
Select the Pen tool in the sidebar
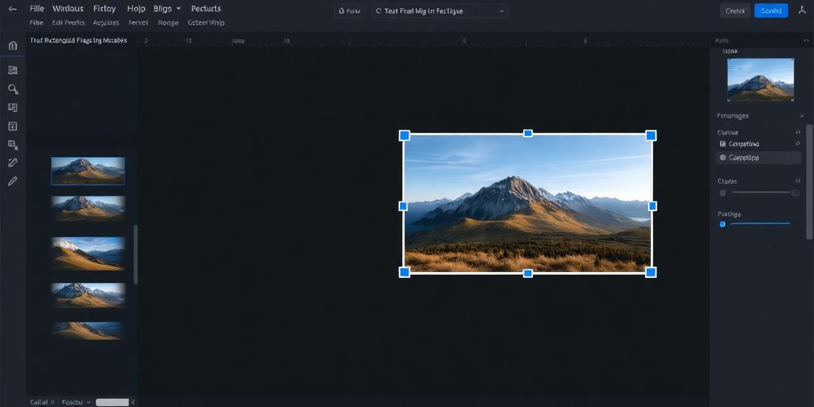(x=13, y=162)
